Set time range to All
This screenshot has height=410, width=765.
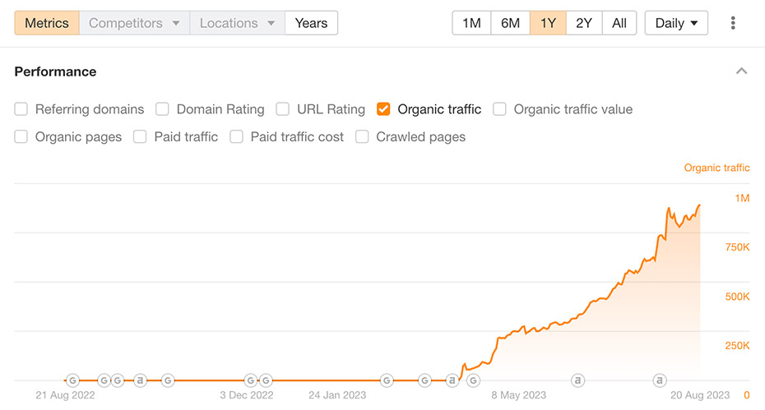click(x=619, y=23)
